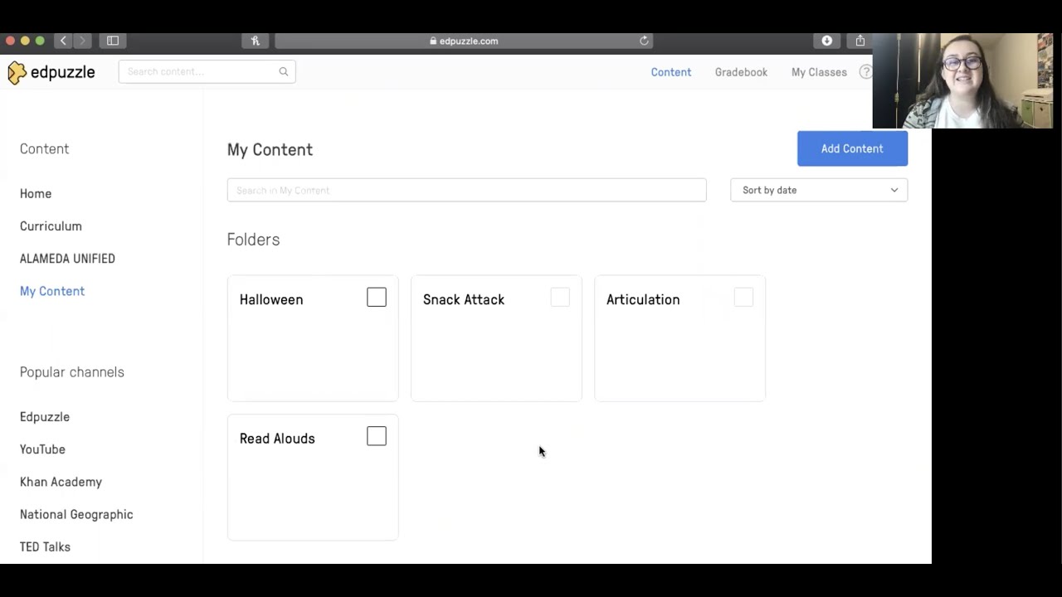Toggle the Safari sidebar icon
This screenshot has width=1062, height=597.
coord(113,41)
